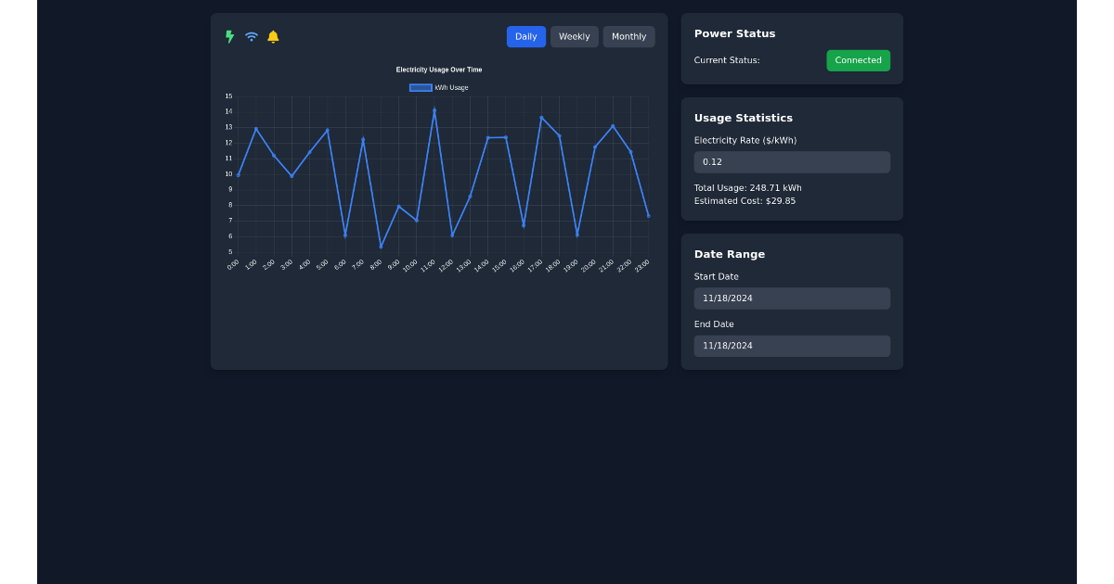Screen dimensions: 1114x584
Task: Open notifications via the yellow bell icon
Action: pyautogui.click(x=273, y=36)
